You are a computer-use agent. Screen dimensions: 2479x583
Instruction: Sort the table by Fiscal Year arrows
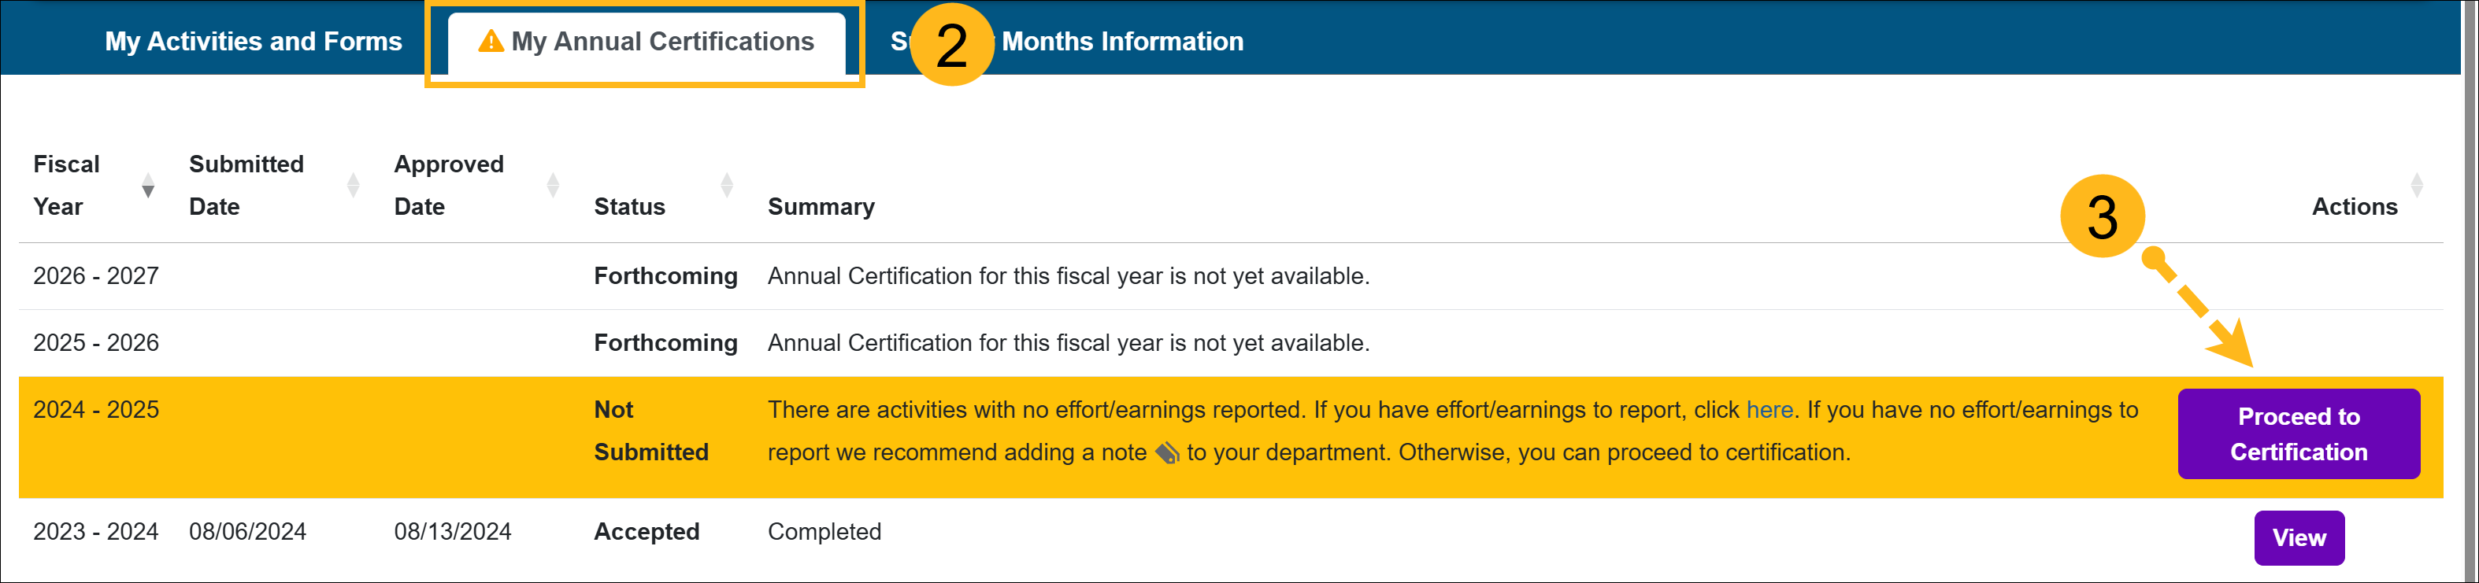[x=148, y=185]
